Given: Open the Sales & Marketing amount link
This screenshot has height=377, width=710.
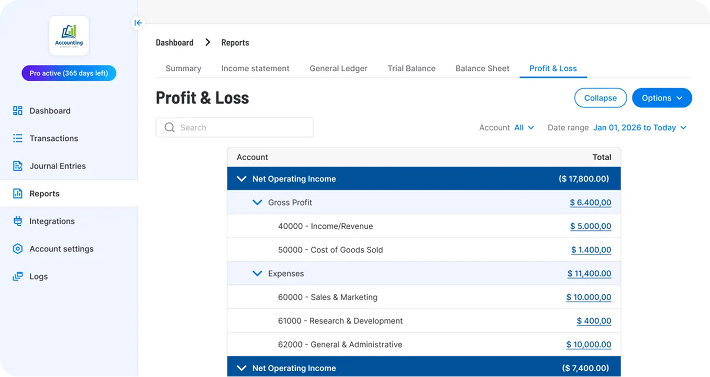Looking at the screenshot, I should coord(589,297).
